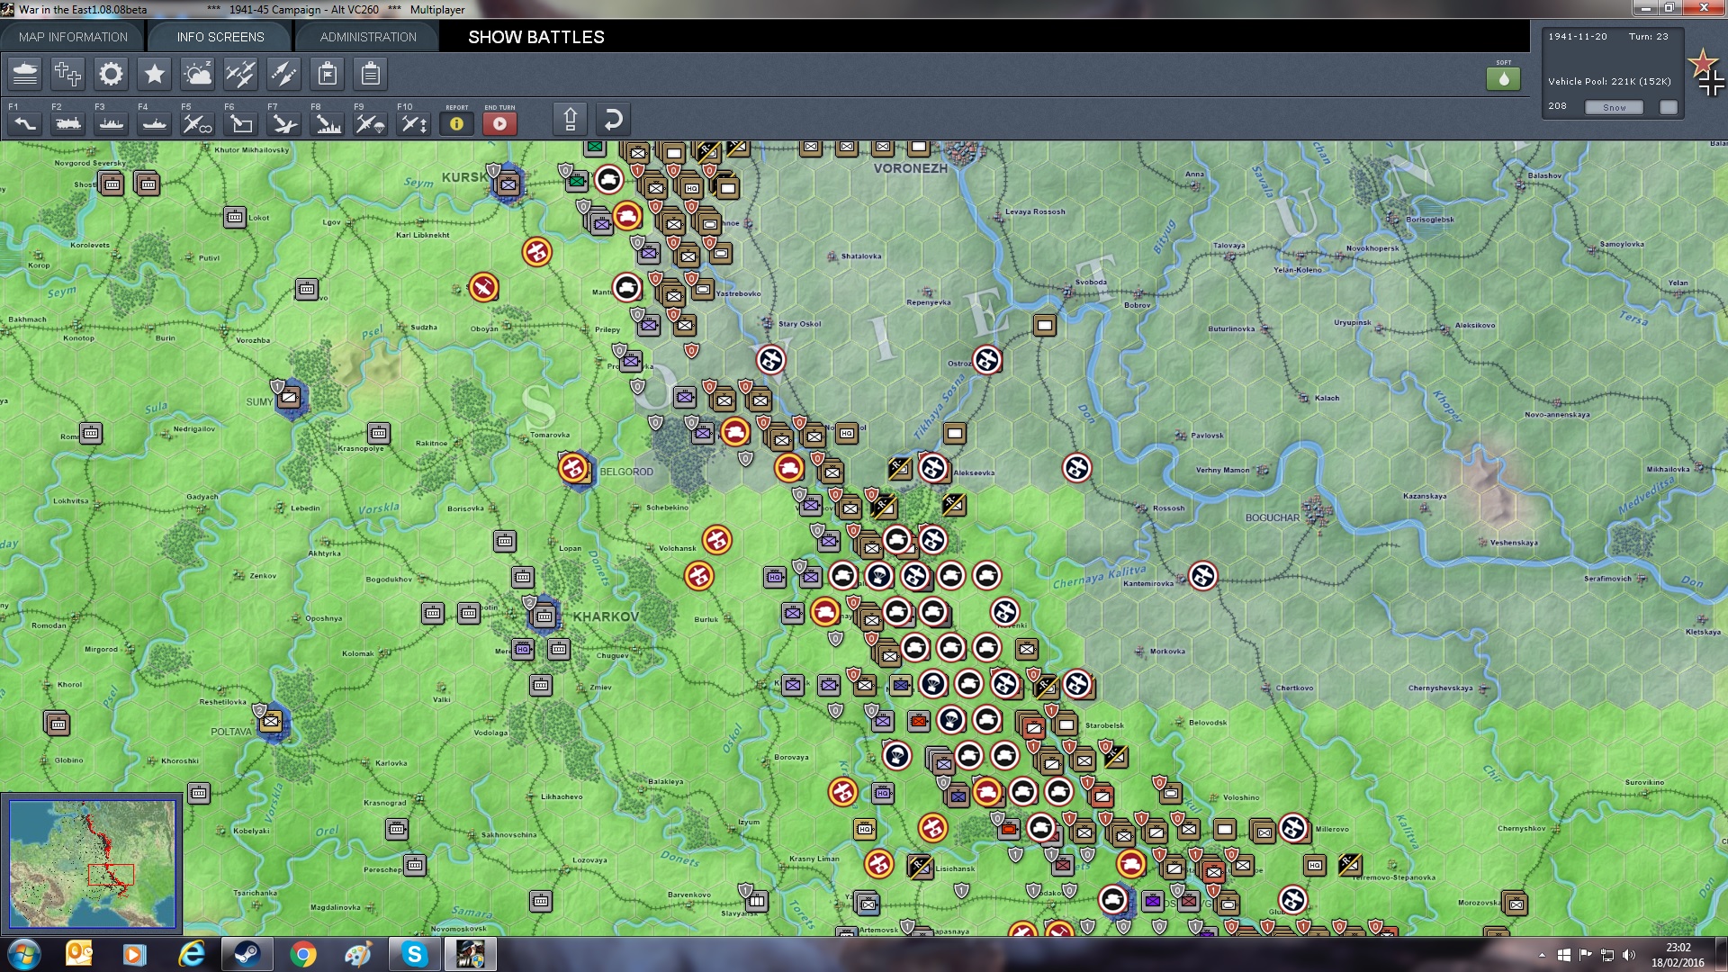Click the undo arrow button

[613, 119]
